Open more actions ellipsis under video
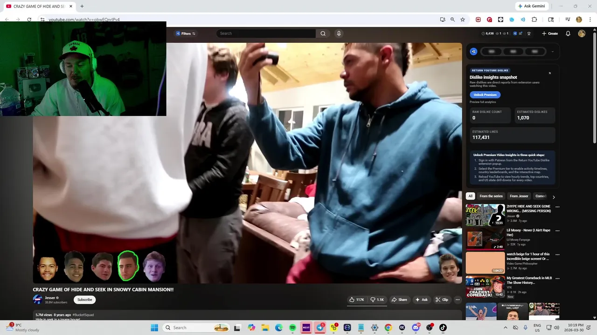 pos(458,300)
